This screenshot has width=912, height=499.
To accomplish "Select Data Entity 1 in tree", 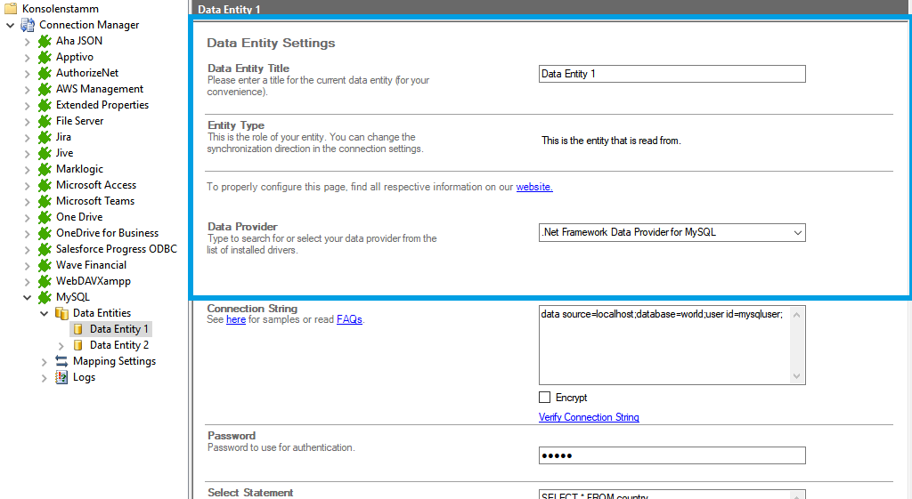I will [x=118, y=329].
